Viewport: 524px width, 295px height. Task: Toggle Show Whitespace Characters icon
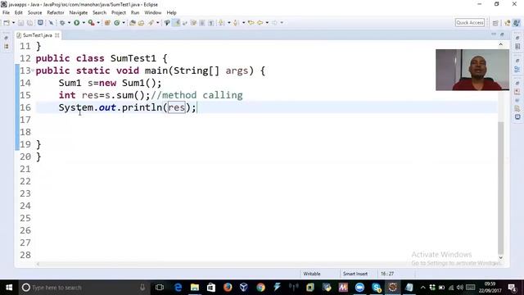click(211, 23)
